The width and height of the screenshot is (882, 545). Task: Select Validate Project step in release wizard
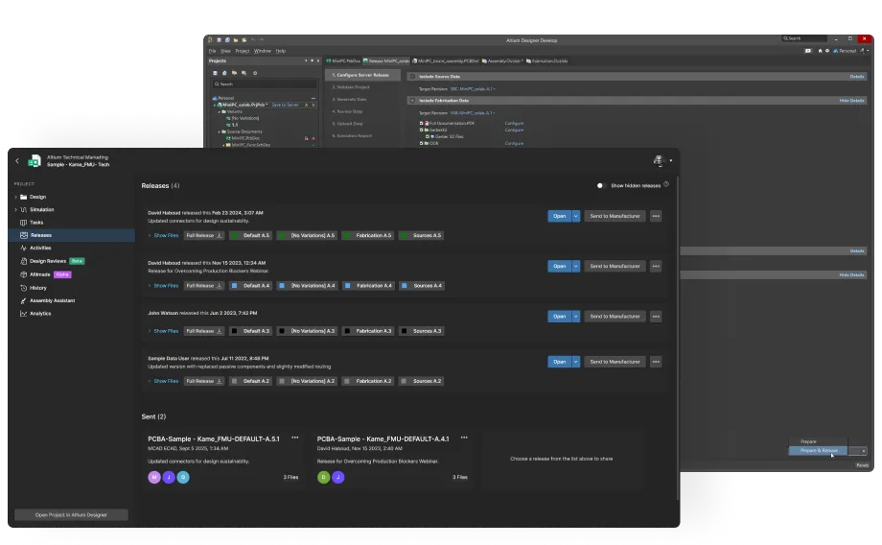pos(353,87)
